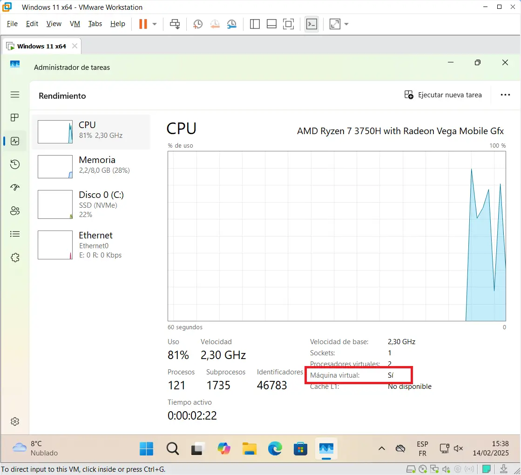The image size is (521, 475).
Task: Click the OneDrive cloud tray icon
Action: (x=400, y=449)
